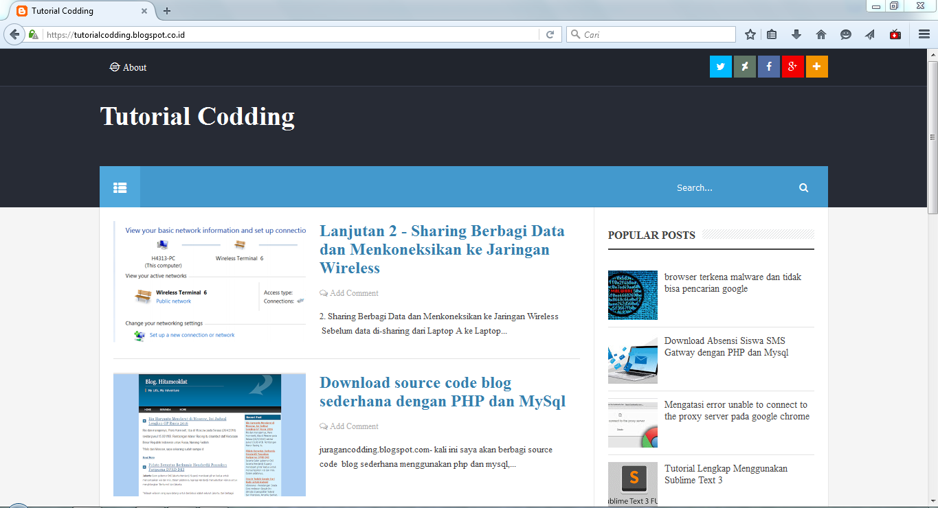Open a new browser tab with the plus button
Screen dimensions: 938x508
(167, 10)
